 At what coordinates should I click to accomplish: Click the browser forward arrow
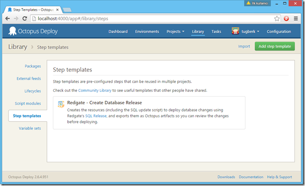pos(16,18)
